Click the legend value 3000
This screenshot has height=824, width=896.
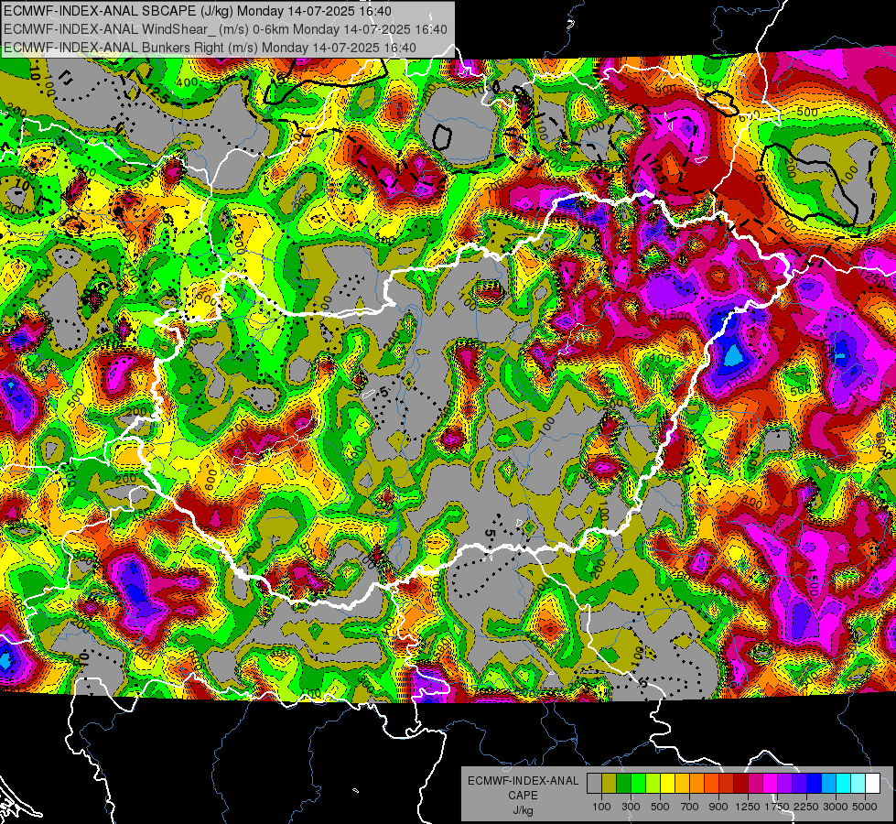pyautogui.click(x=835, y=807)
